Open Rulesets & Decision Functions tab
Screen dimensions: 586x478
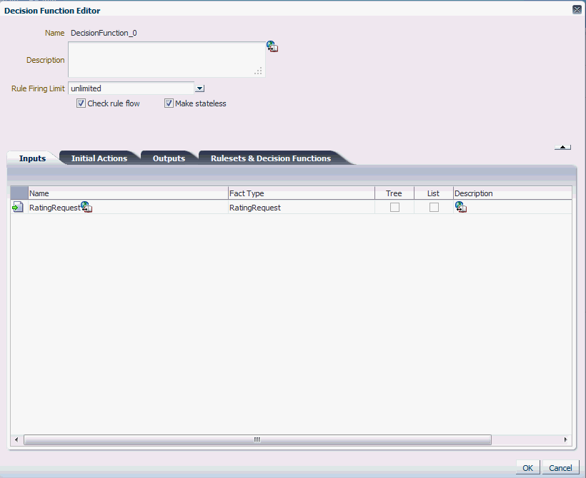tap(271, 158)
